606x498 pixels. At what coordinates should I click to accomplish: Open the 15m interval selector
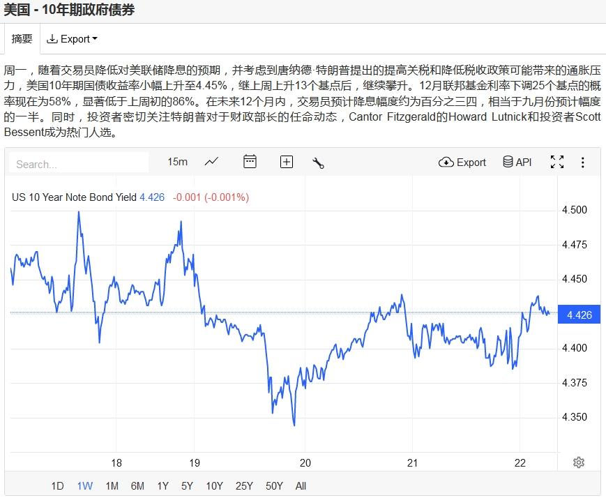tap(177, 162)
